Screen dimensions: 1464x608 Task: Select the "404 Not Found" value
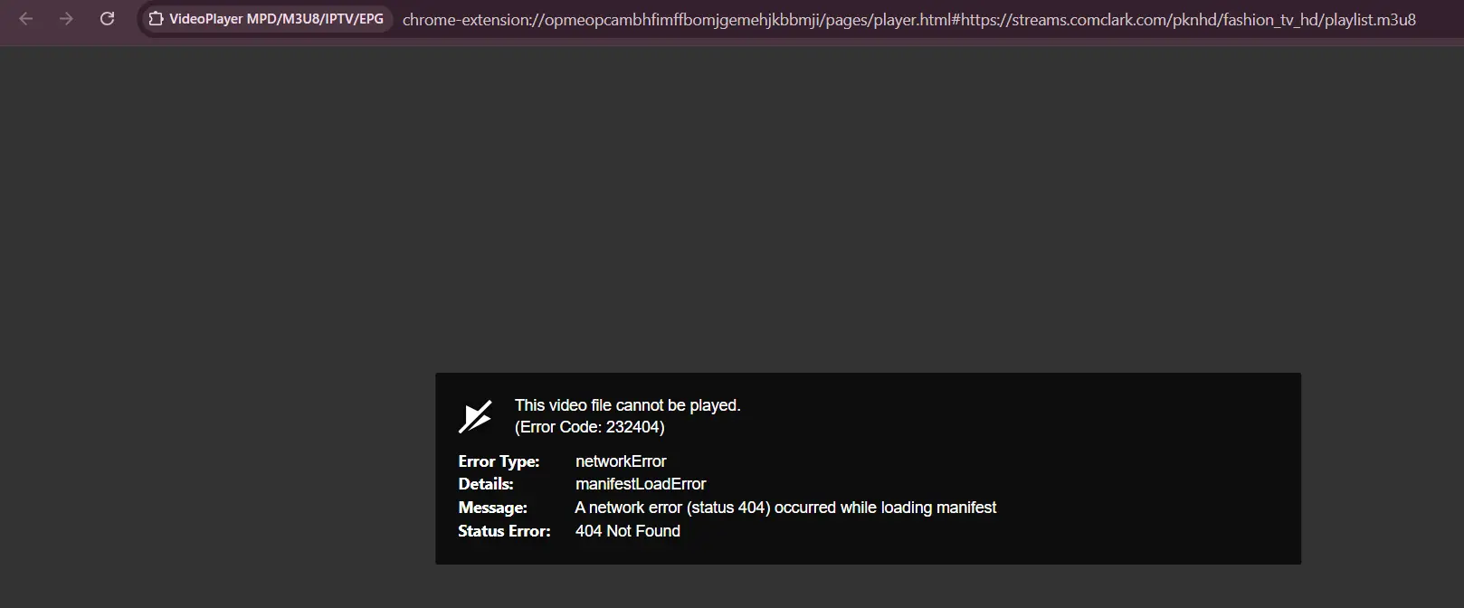point(628,531)
